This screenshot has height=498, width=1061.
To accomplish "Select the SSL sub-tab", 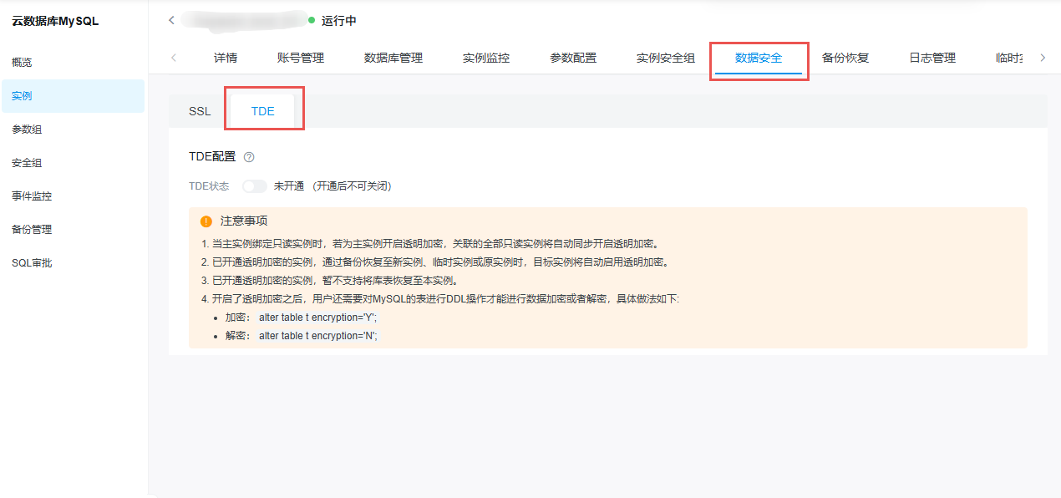I will [x=200, y=111].
